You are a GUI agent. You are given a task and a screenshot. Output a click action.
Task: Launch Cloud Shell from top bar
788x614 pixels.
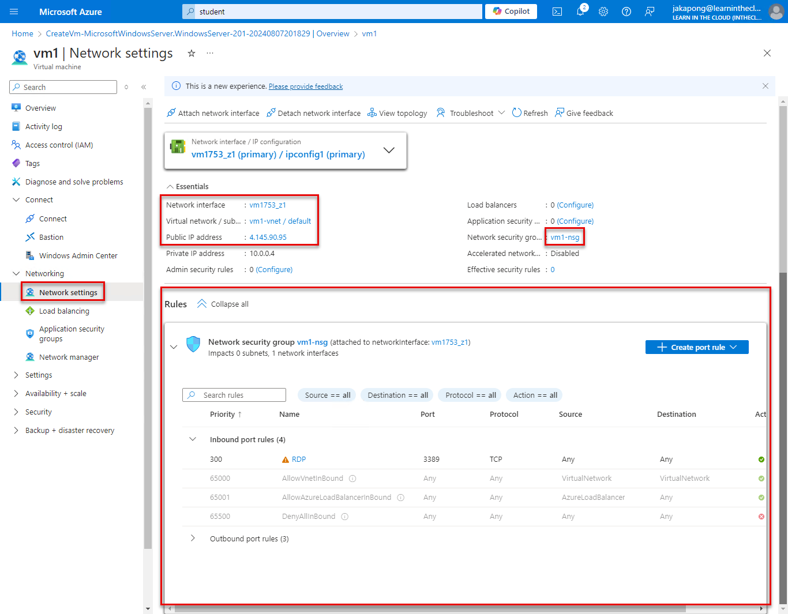point(557,12)
